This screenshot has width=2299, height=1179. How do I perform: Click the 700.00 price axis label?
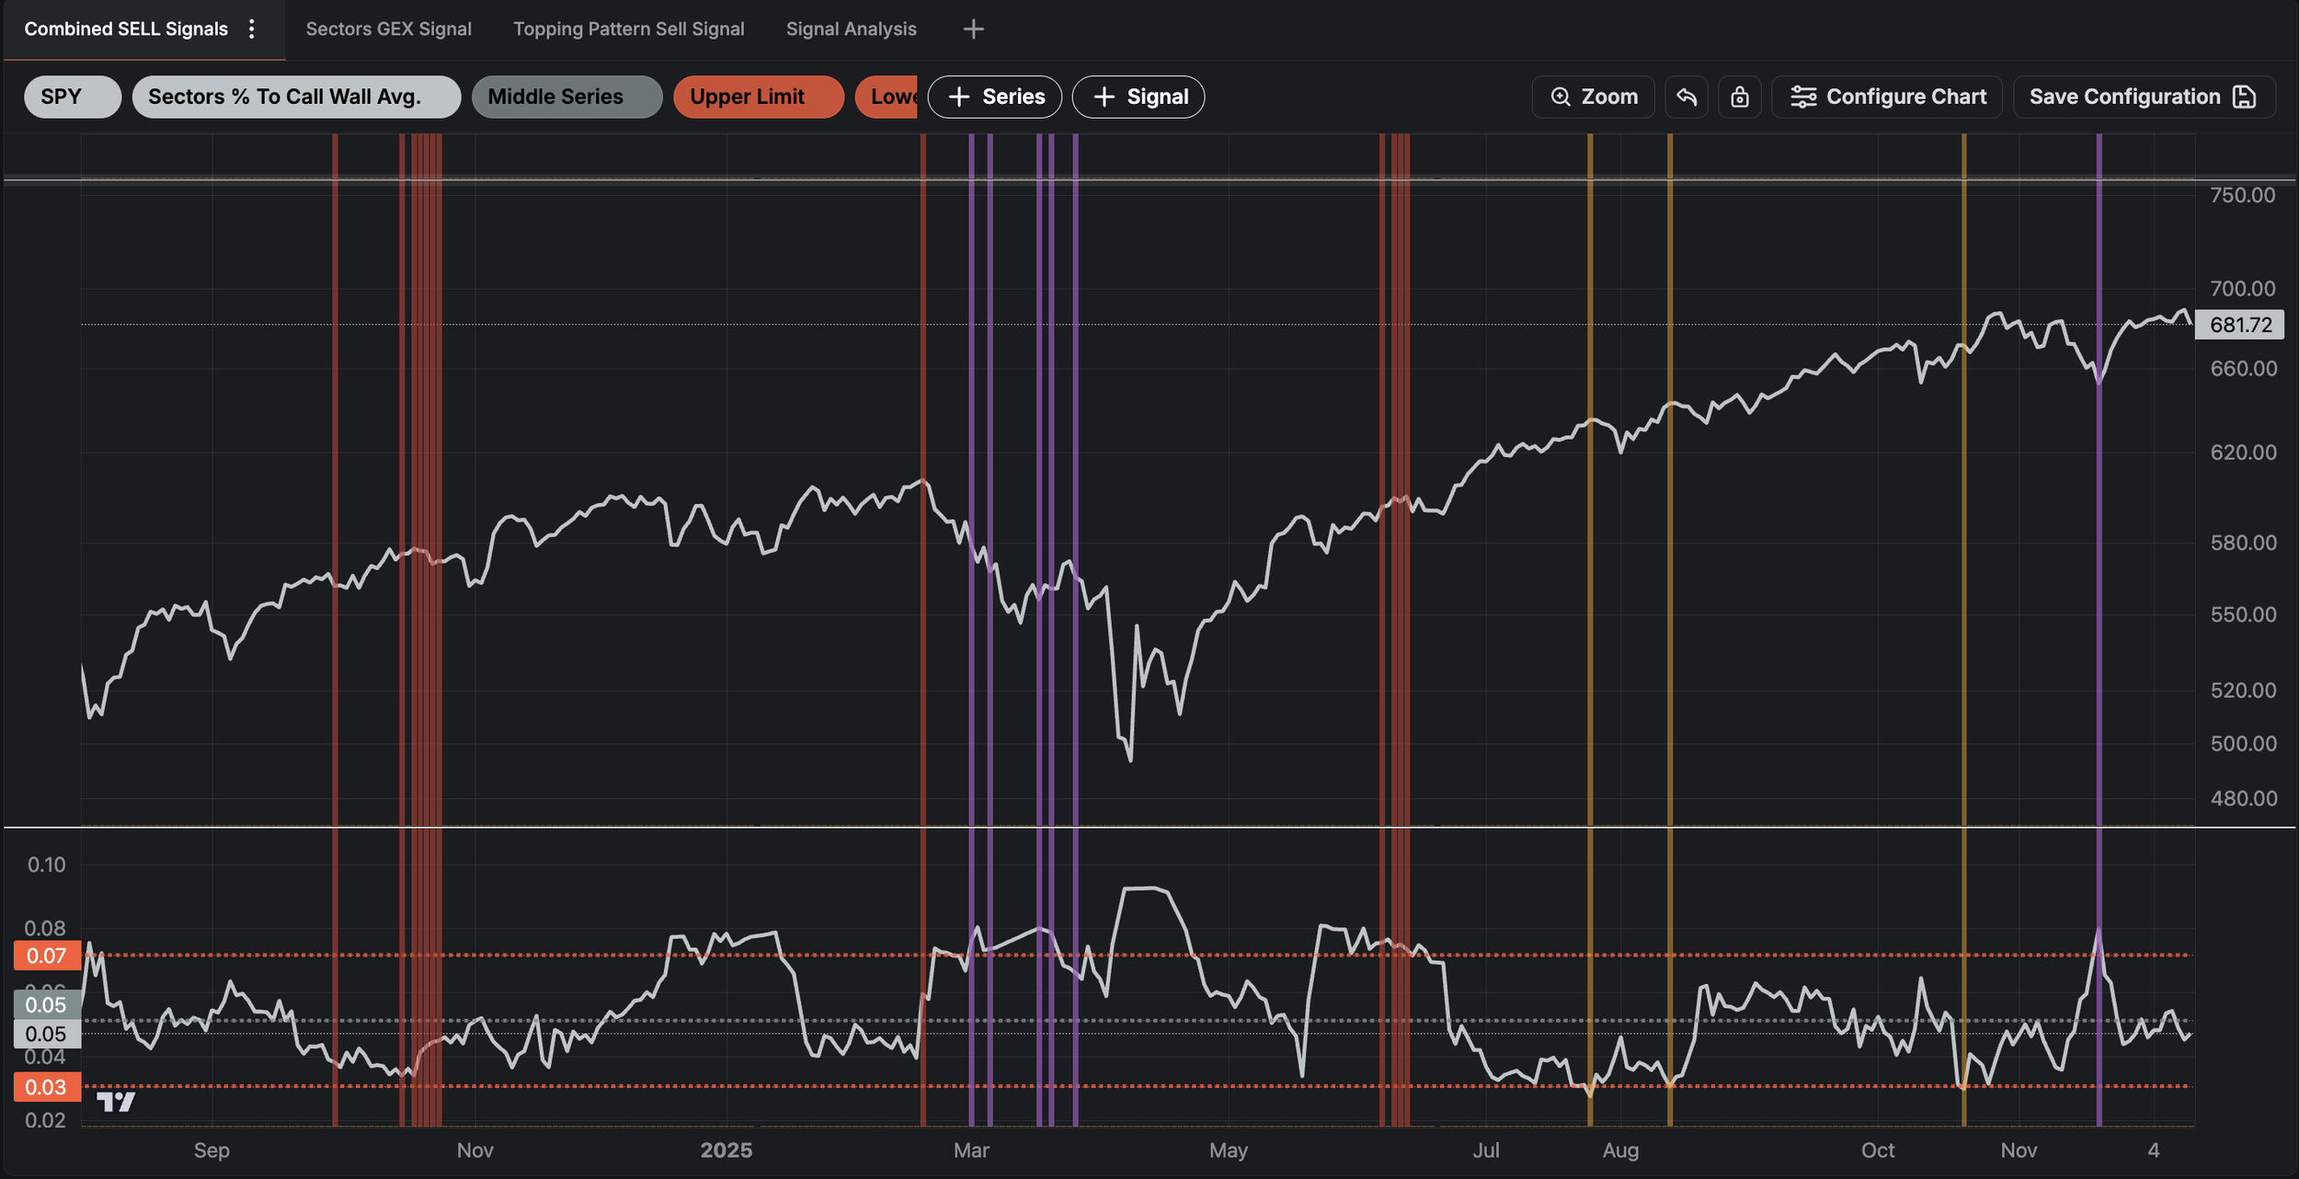click(x=2243, y=289)
